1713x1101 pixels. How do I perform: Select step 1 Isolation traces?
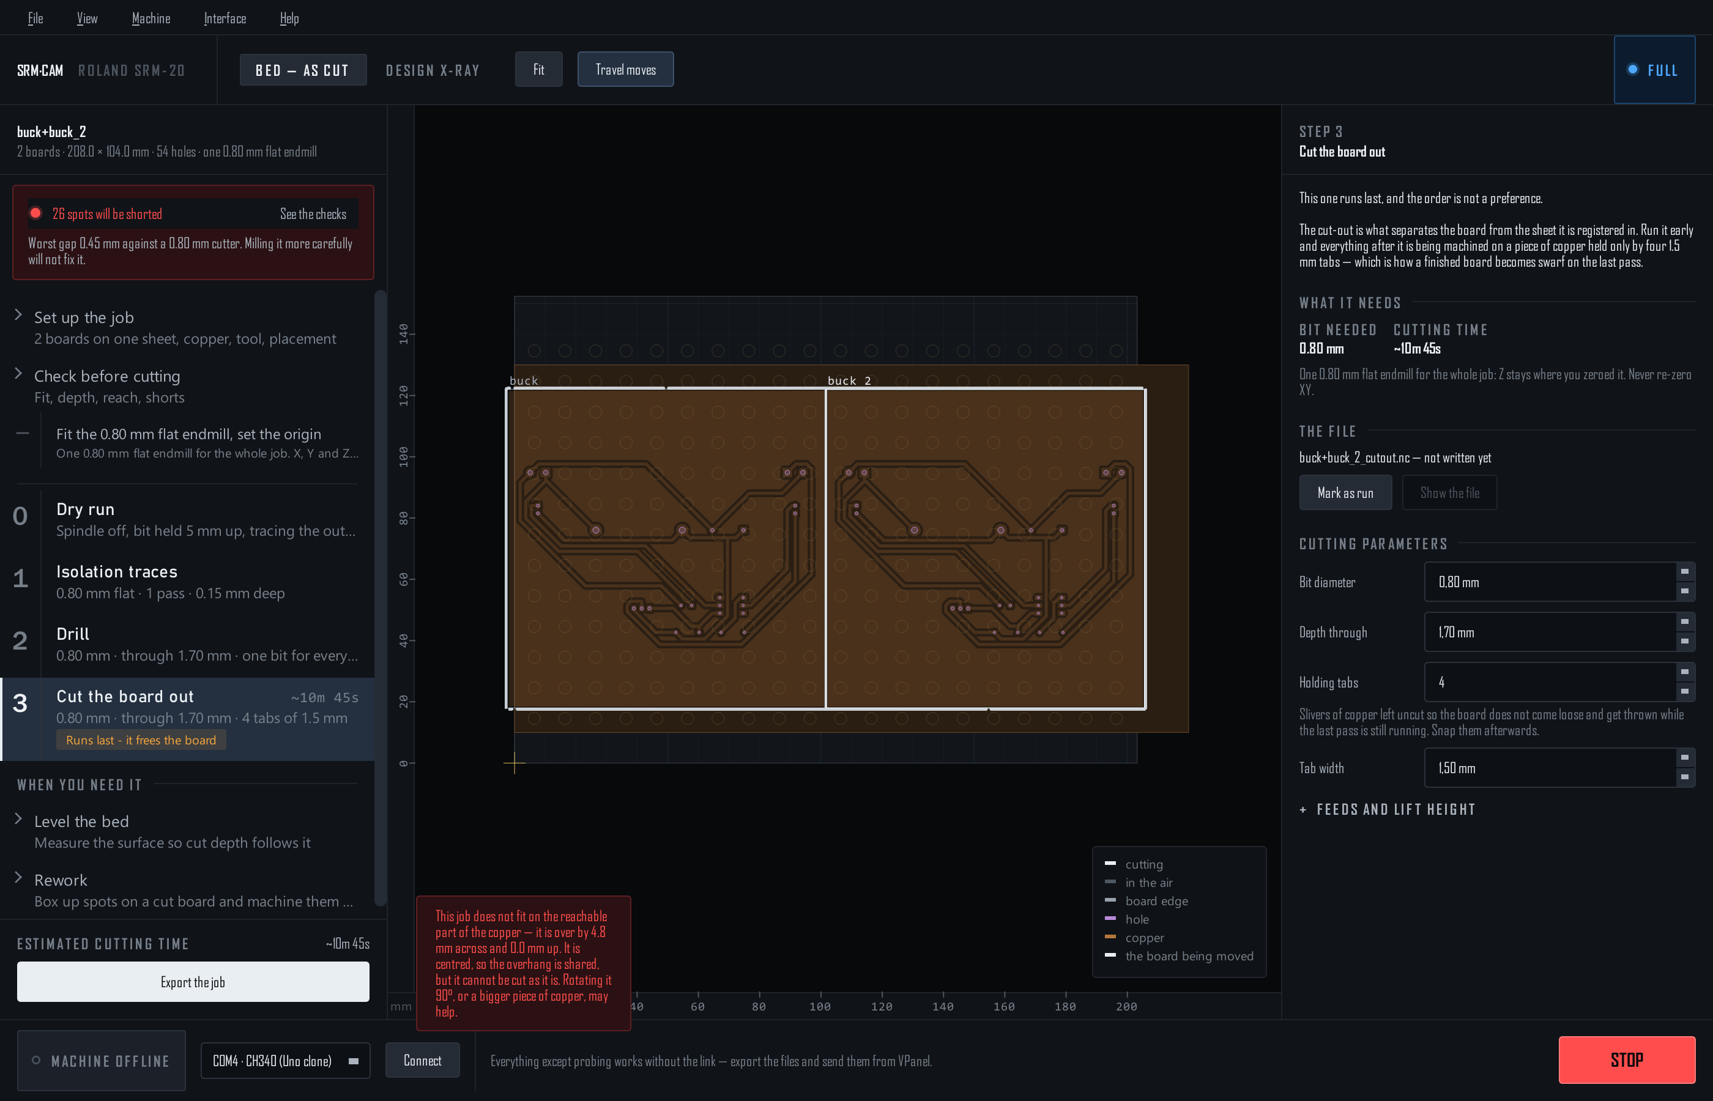coord(187,581)
